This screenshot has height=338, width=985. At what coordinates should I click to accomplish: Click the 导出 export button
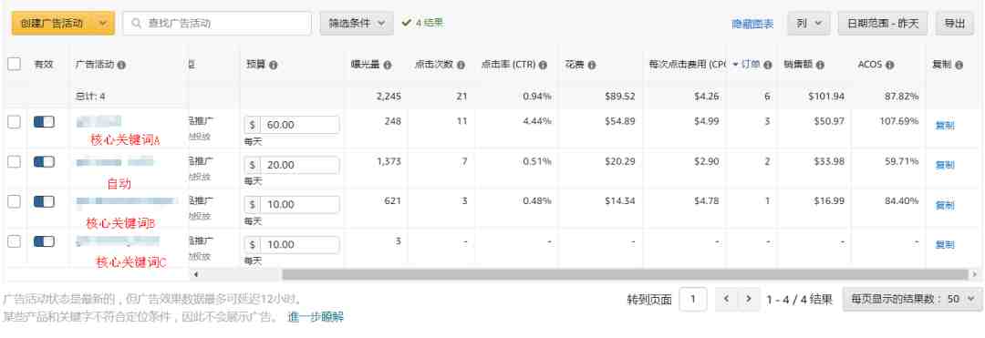(954, 23)
